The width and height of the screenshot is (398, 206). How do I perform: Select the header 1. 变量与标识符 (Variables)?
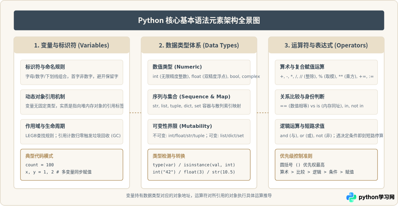click(72, 45)
